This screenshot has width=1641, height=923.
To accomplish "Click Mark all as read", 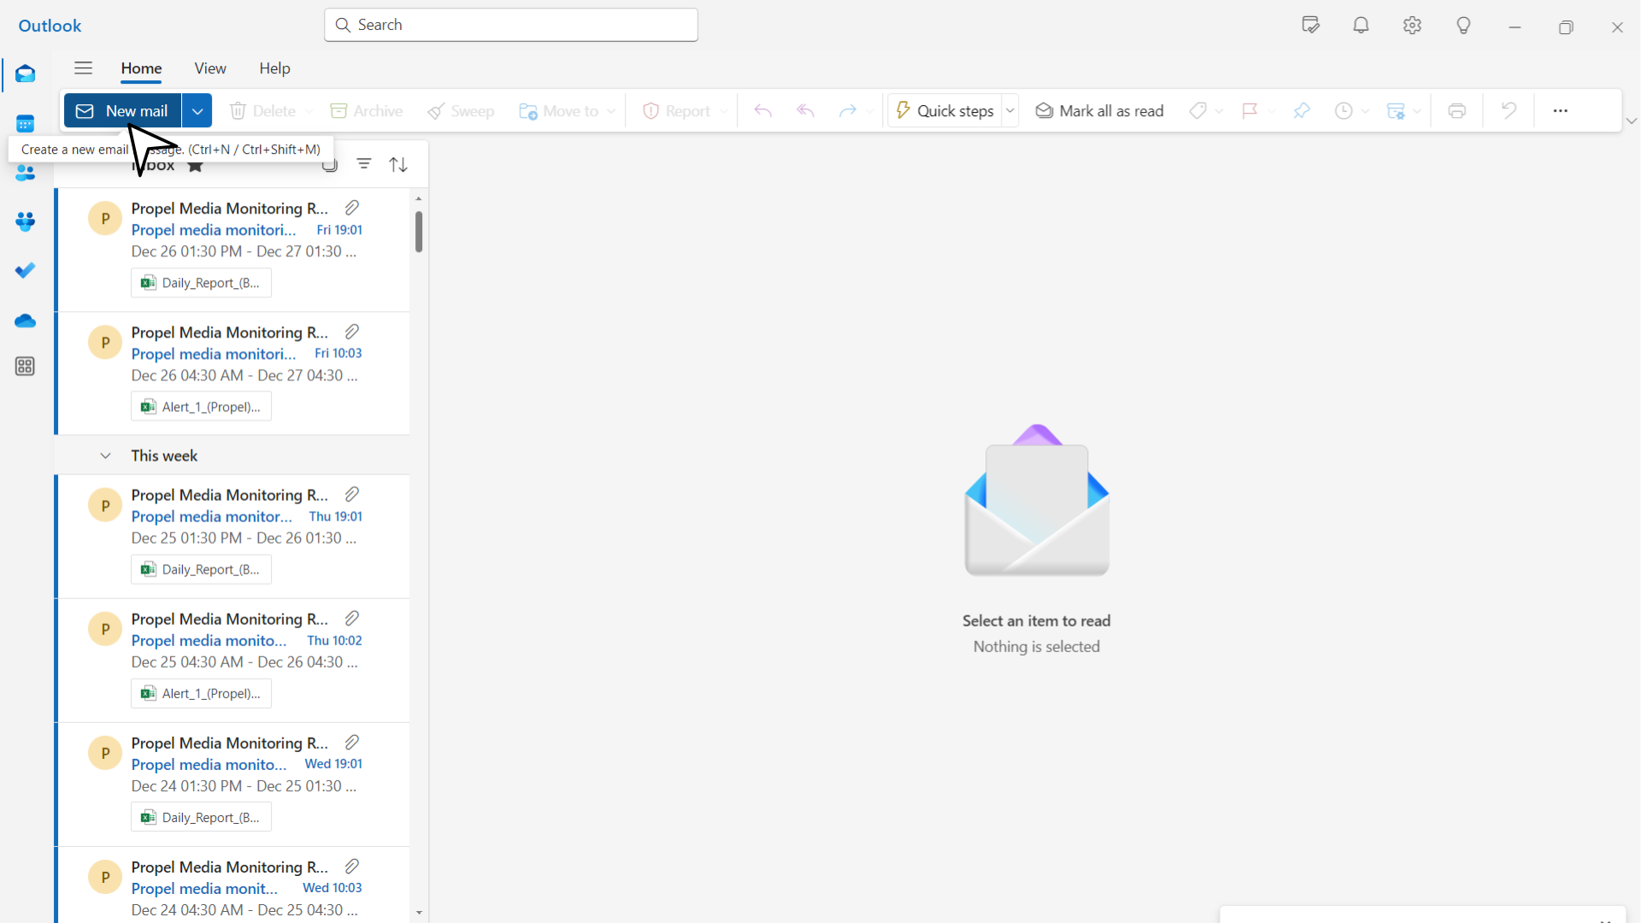I will 1099,111.
